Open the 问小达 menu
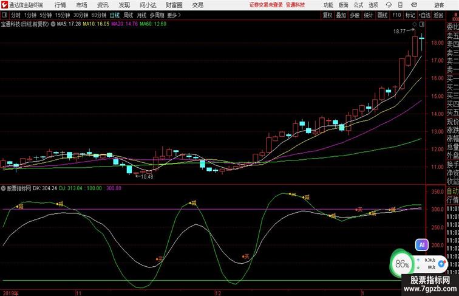The width and height of the screenshot is (459, 296). [x=148, y=5]
